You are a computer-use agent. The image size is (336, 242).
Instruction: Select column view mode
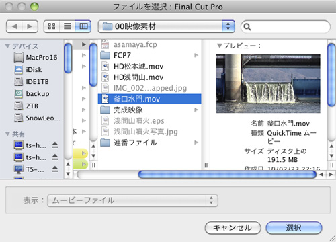83,26
